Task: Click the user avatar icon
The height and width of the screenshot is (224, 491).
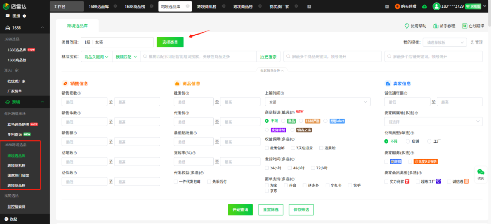Action: click(436, 6)
